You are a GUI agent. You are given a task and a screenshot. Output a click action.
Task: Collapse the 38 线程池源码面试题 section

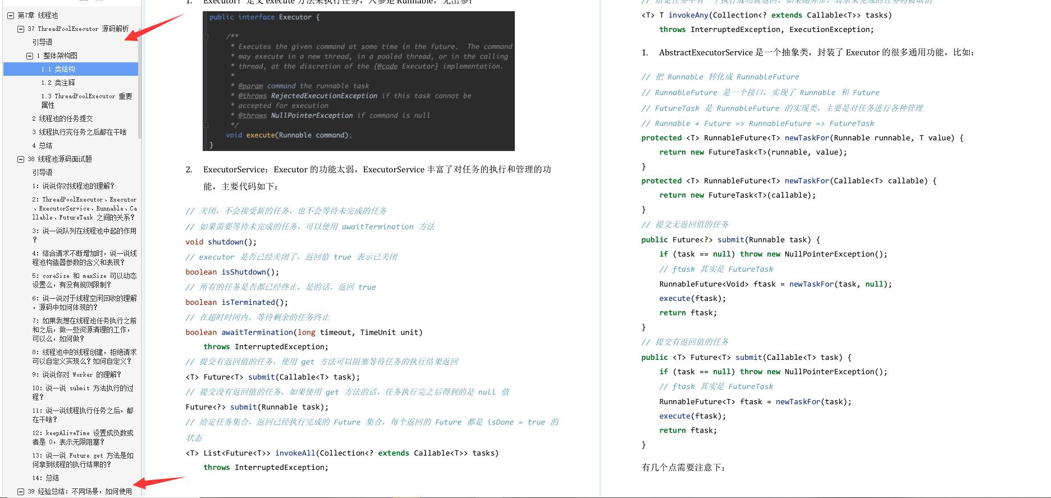21,159
